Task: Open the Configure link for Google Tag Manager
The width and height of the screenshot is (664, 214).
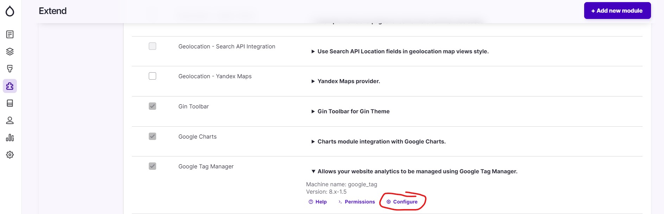Action: pyautogui.click(x=402, y=202)
